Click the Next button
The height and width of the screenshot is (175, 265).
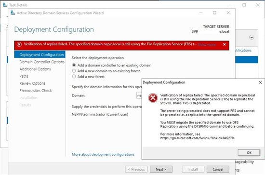(x=161, y=169)
